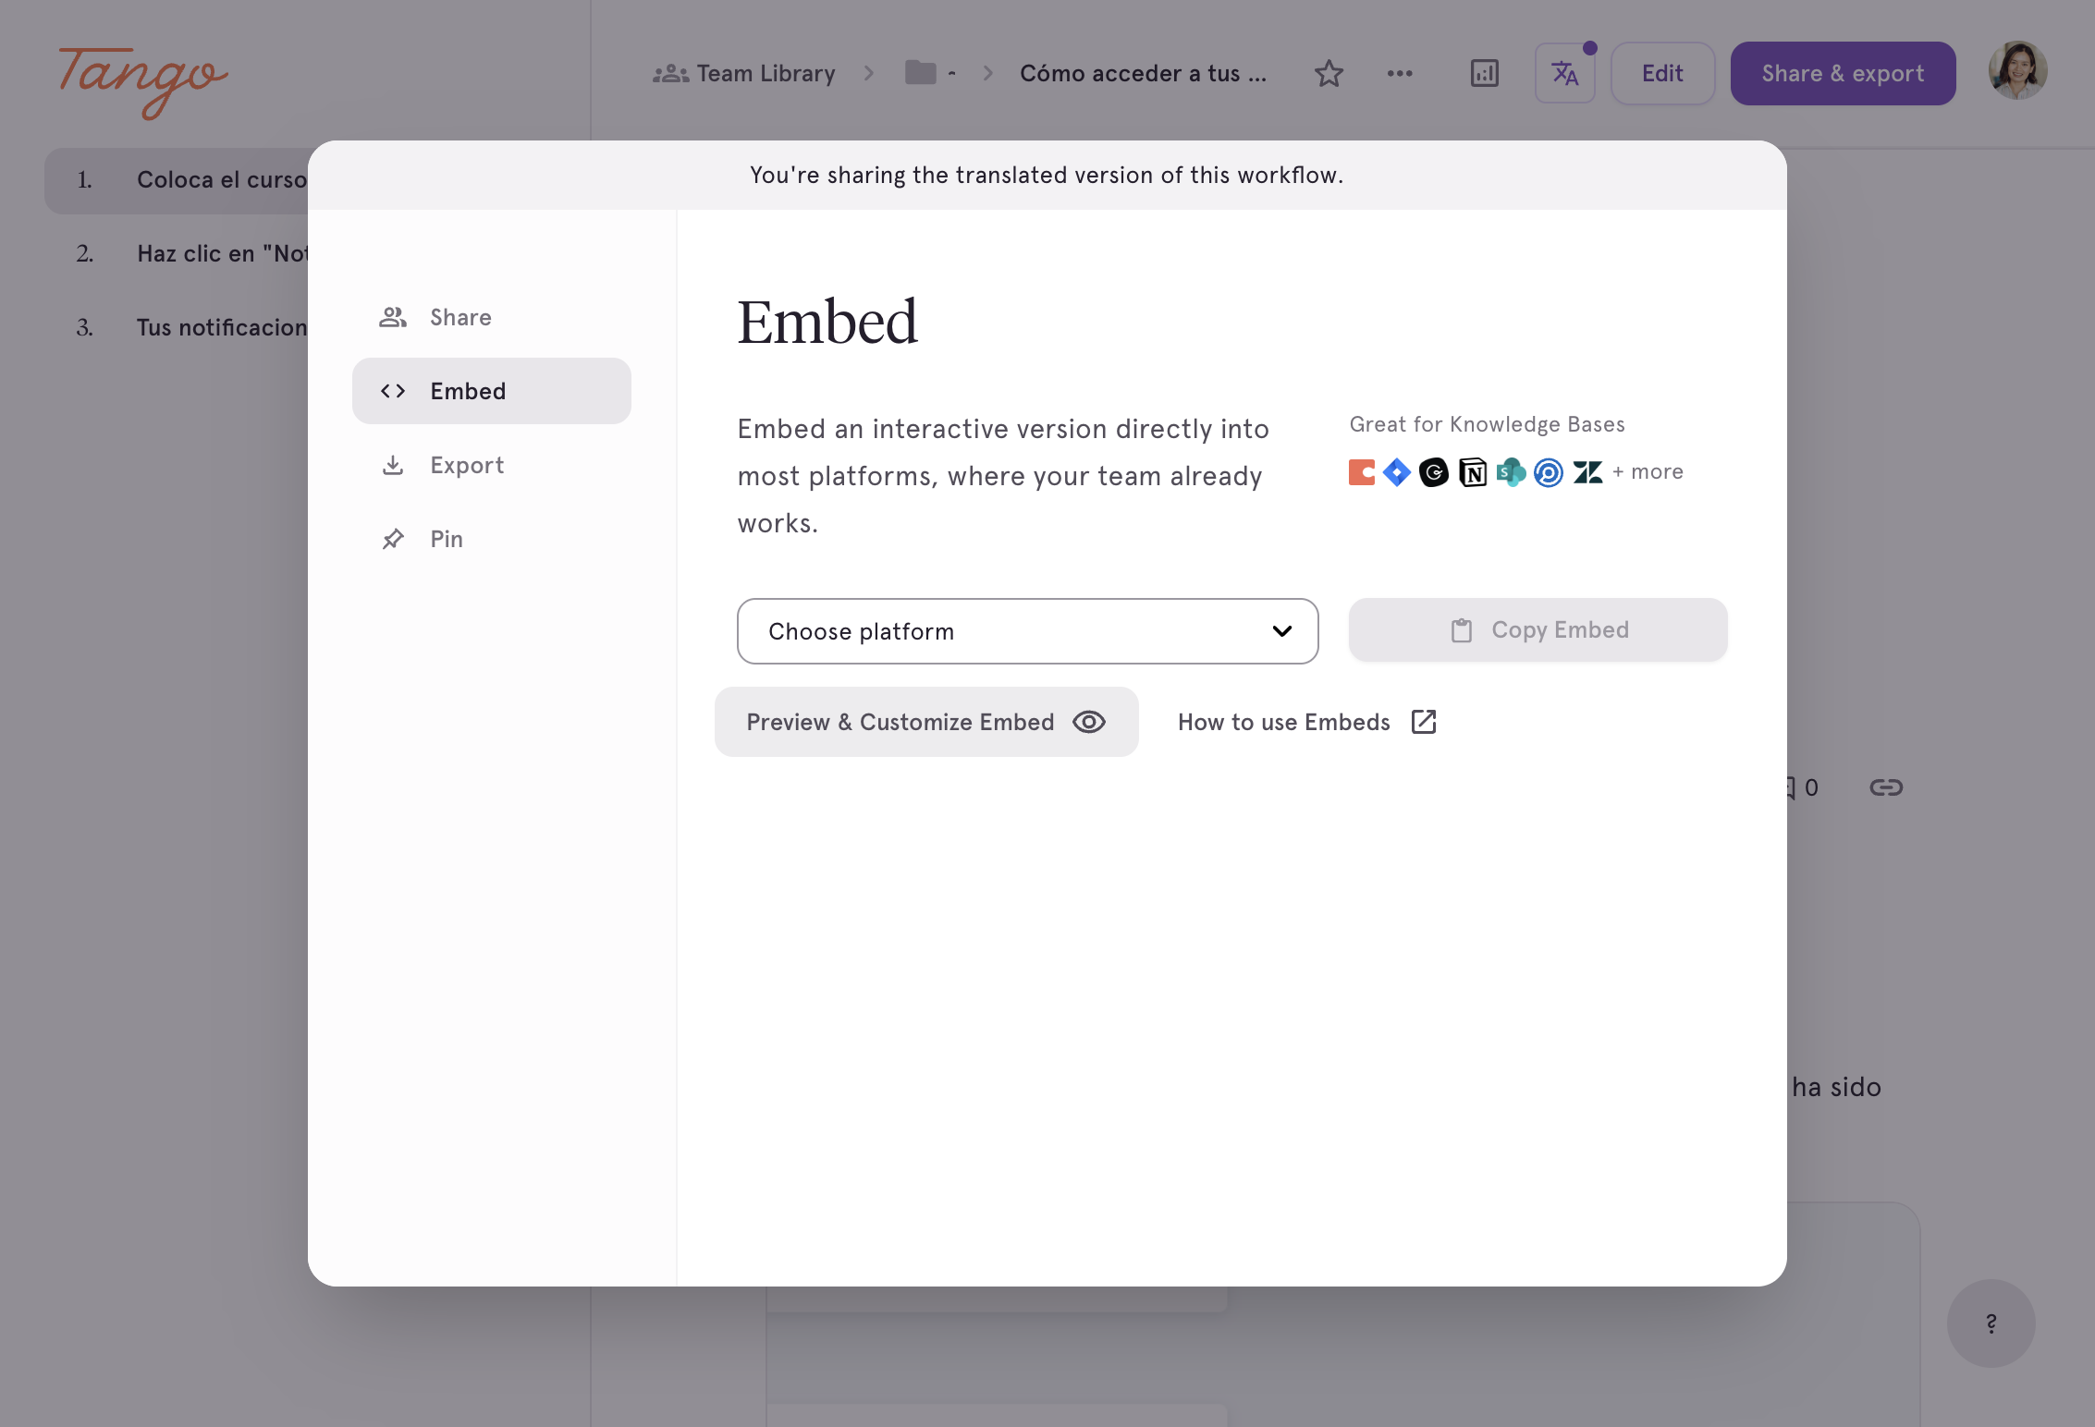Click the Zendesk platform icon
The width and height of the screenshot is (2095, 1427).
[x=1588, y=472]
